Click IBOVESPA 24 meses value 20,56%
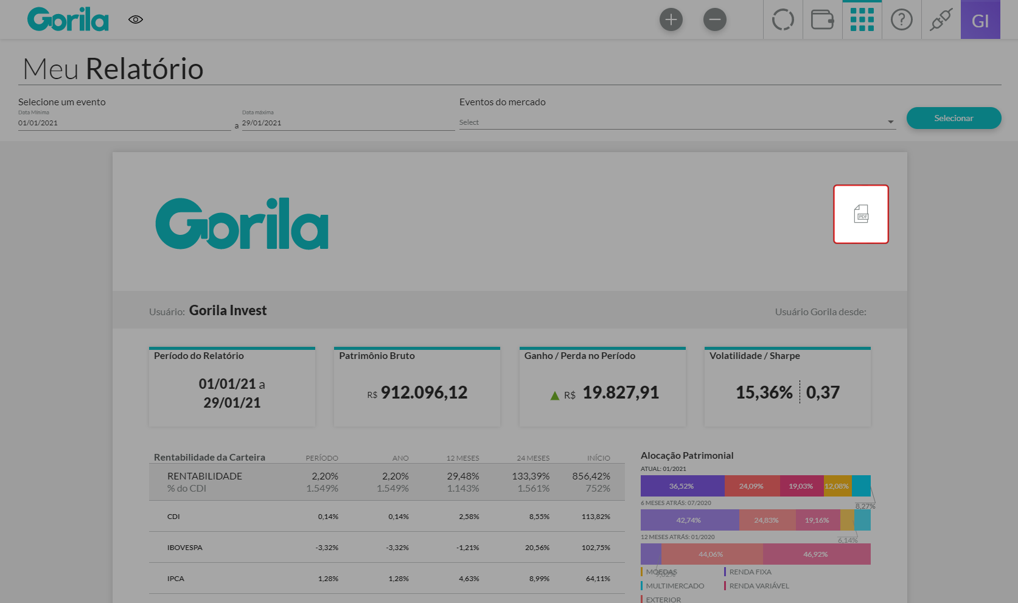This screenshot has height=603, width=1018. [537, 548]
